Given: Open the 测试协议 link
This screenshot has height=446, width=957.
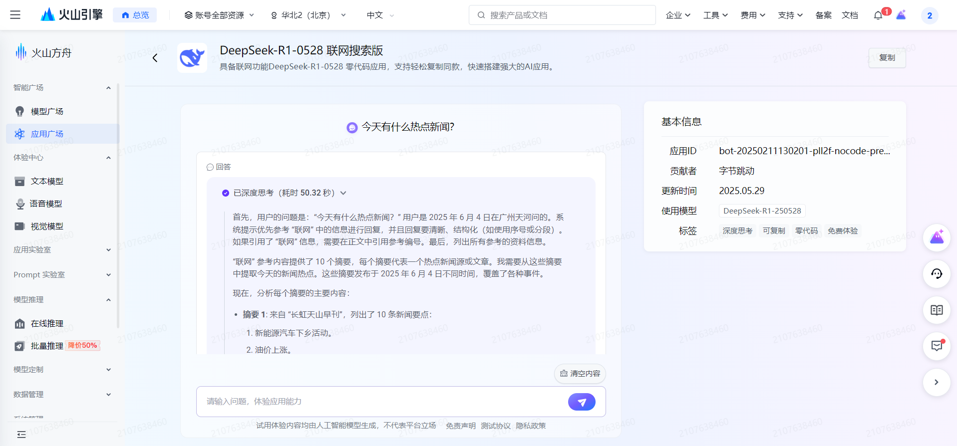Looking at the screenshot, I should coord(496,426).
